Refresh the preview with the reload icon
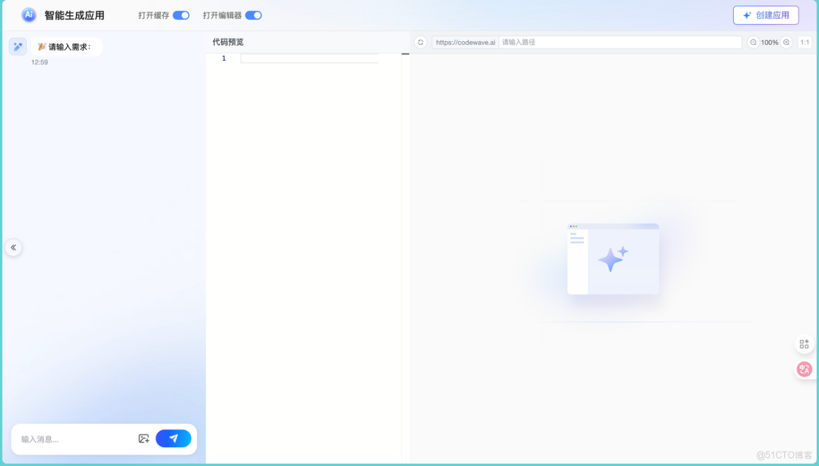819x466 pixels. pos(421,41)
